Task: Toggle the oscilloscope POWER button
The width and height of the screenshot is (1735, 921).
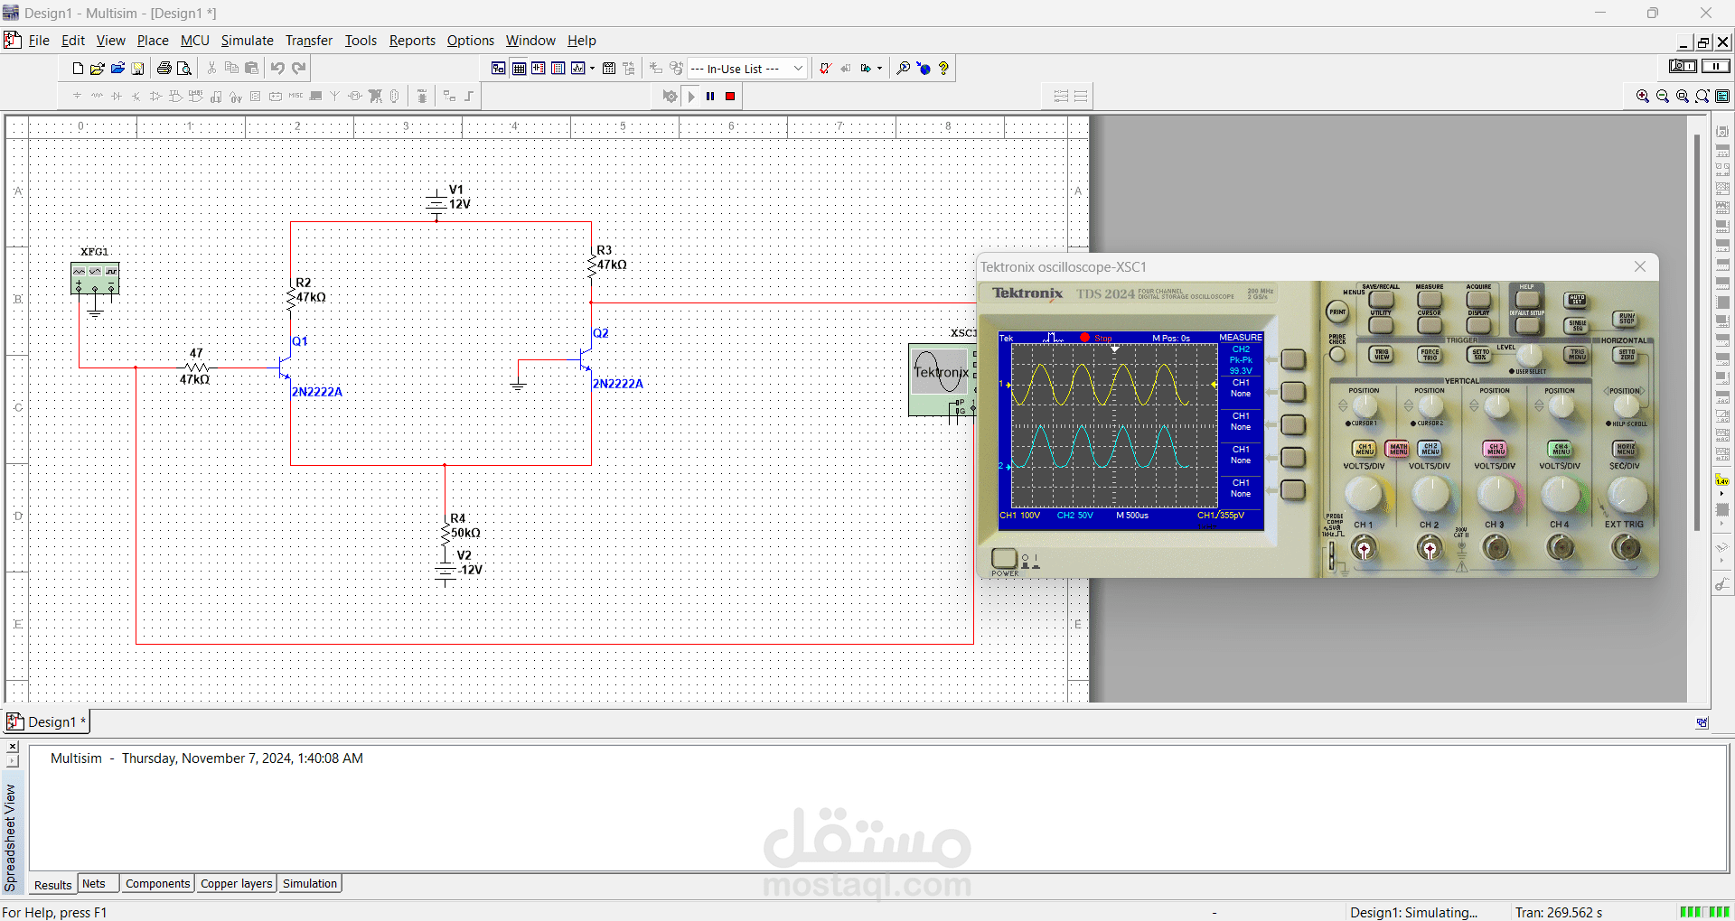Action: [x=1004, y=559]
